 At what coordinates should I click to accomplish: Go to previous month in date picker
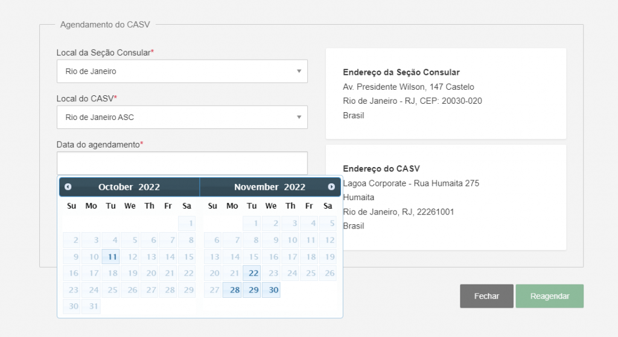(68, 187)
